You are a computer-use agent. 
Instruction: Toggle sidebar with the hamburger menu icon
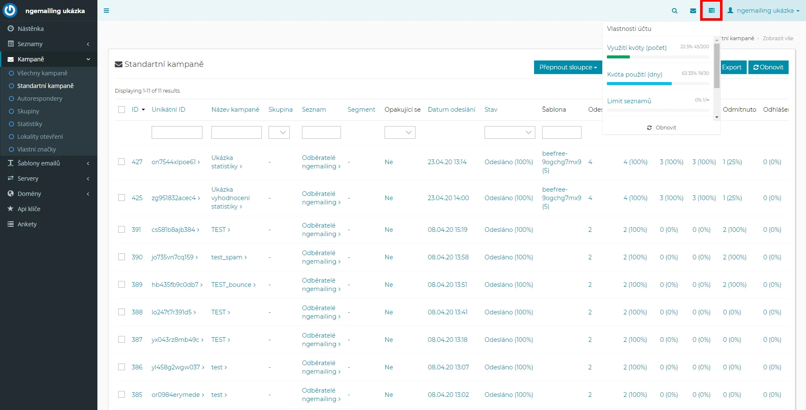pyautogui.click(x=106, y=11)
